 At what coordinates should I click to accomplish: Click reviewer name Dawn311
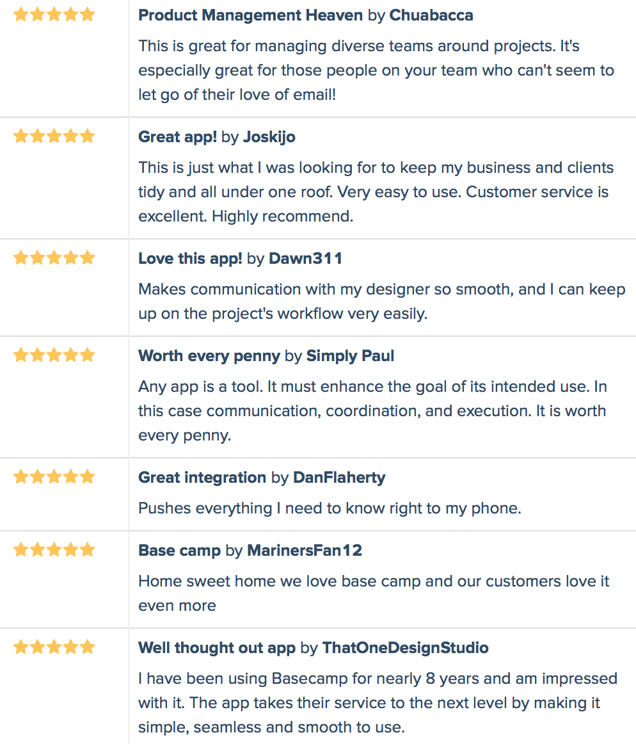click(305, 259)
